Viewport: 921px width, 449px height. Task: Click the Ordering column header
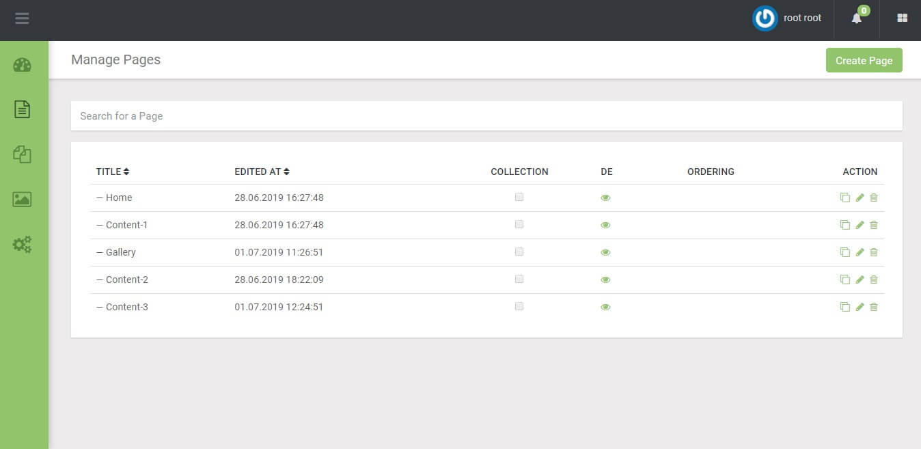click(711, 172)
